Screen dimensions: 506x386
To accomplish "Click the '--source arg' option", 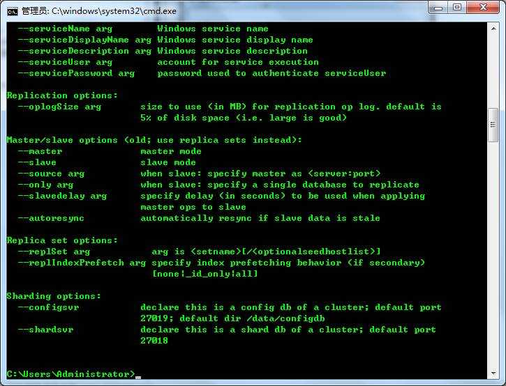I will click(51, 174).
